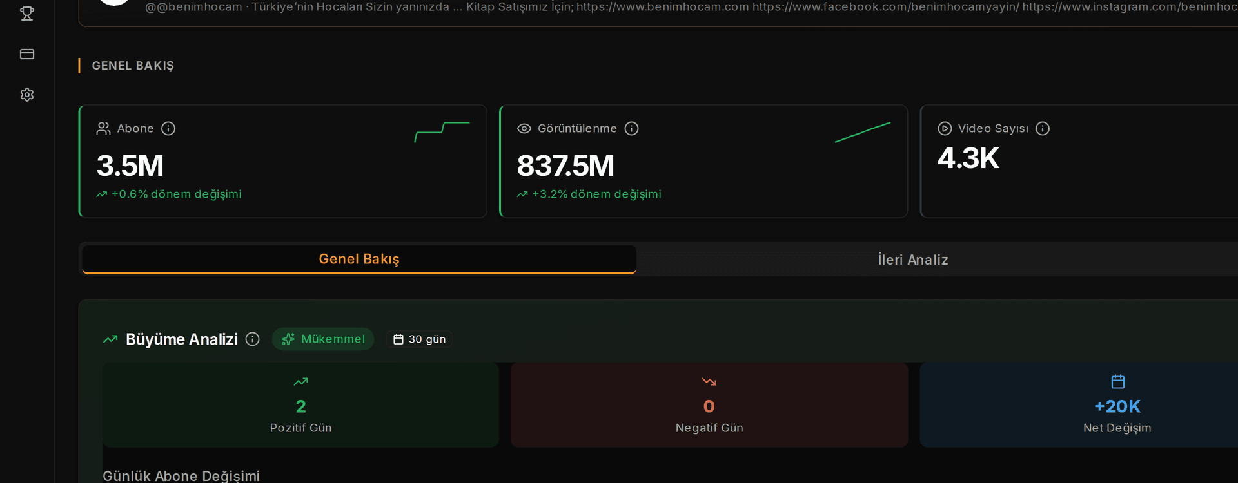Open the card billing sidebar icon
Viewport: 1238px width, 483px height.
tap(27, 54)
